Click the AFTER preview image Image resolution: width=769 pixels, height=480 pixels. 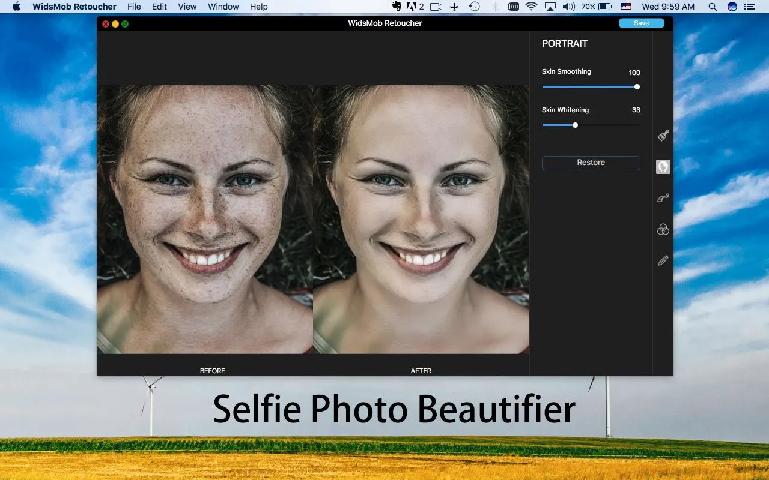[x=421, y=219]
